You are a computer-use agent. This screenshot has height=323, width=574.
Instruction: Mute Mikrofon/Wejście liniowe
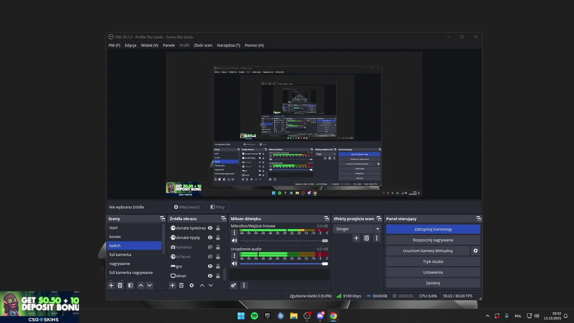[x=234, y=241]
